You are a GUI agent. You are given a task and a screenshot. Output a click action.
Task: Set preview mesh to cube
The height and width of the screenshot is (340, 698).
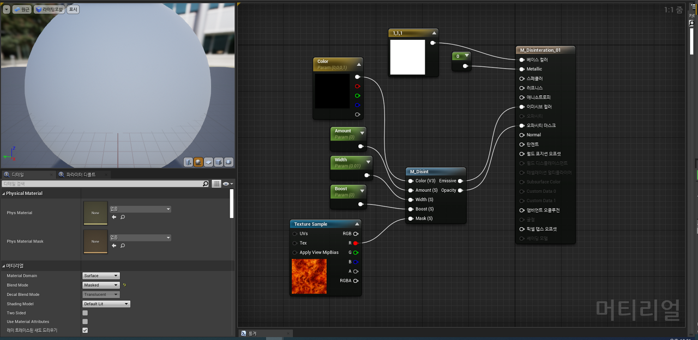point(219,162)
